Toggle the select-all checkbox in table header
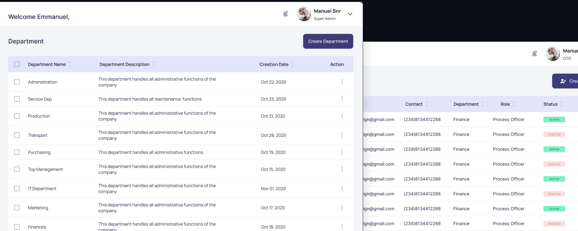The height and width of the screenshot is (231, 578). [17, 64]
